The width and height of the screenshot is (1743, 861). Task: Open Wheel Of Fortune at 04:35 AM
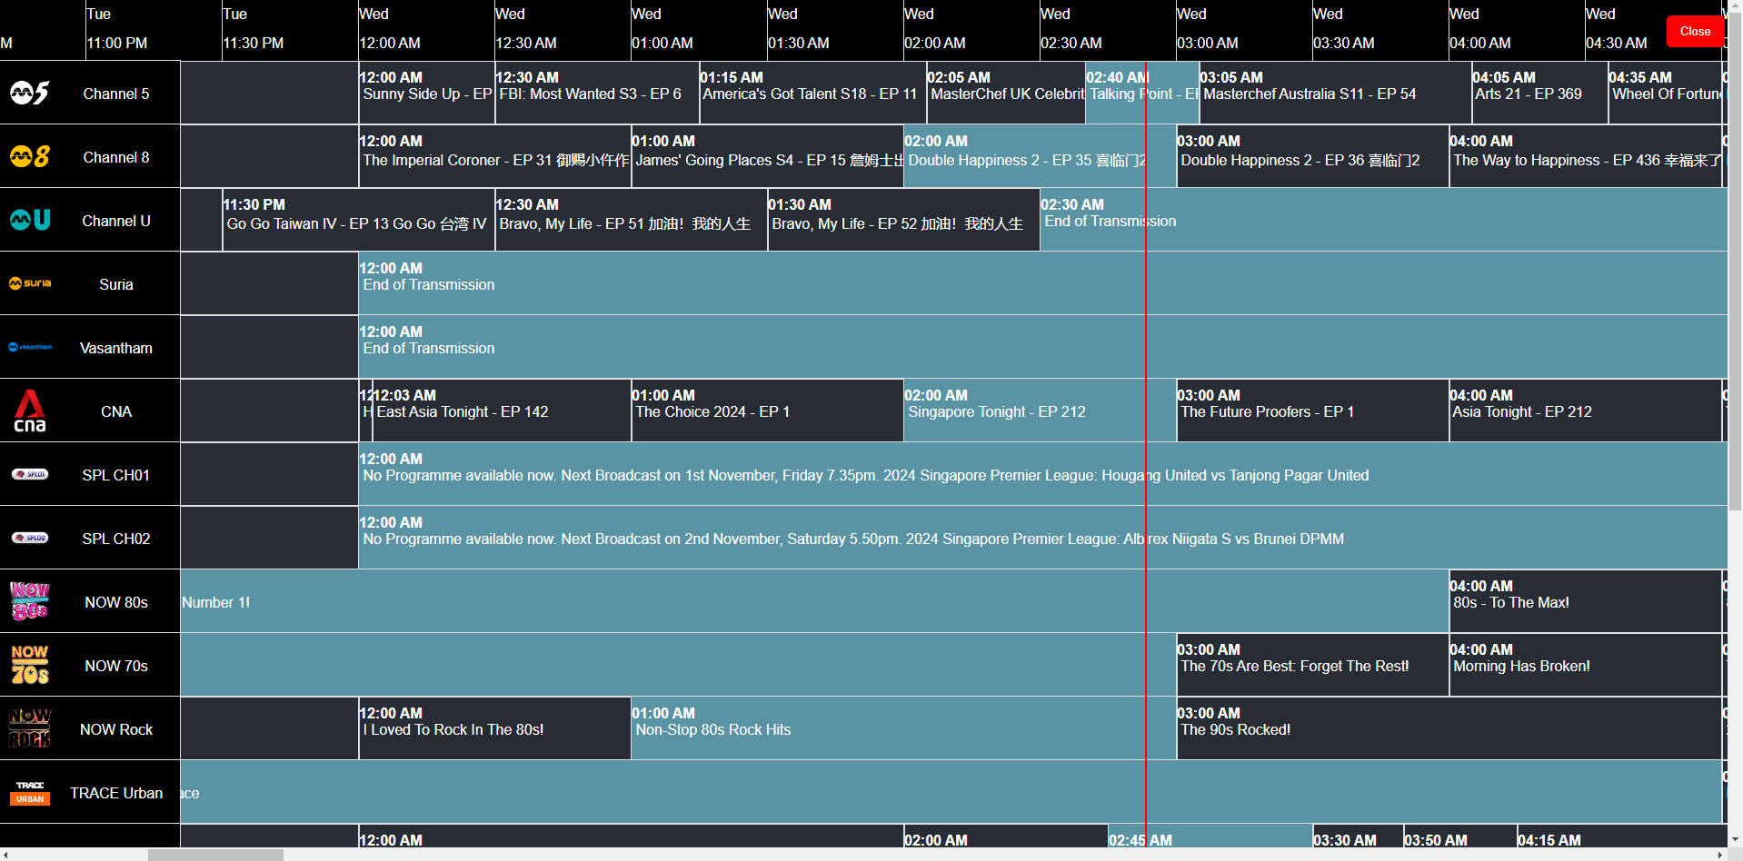click(1665, 93)
